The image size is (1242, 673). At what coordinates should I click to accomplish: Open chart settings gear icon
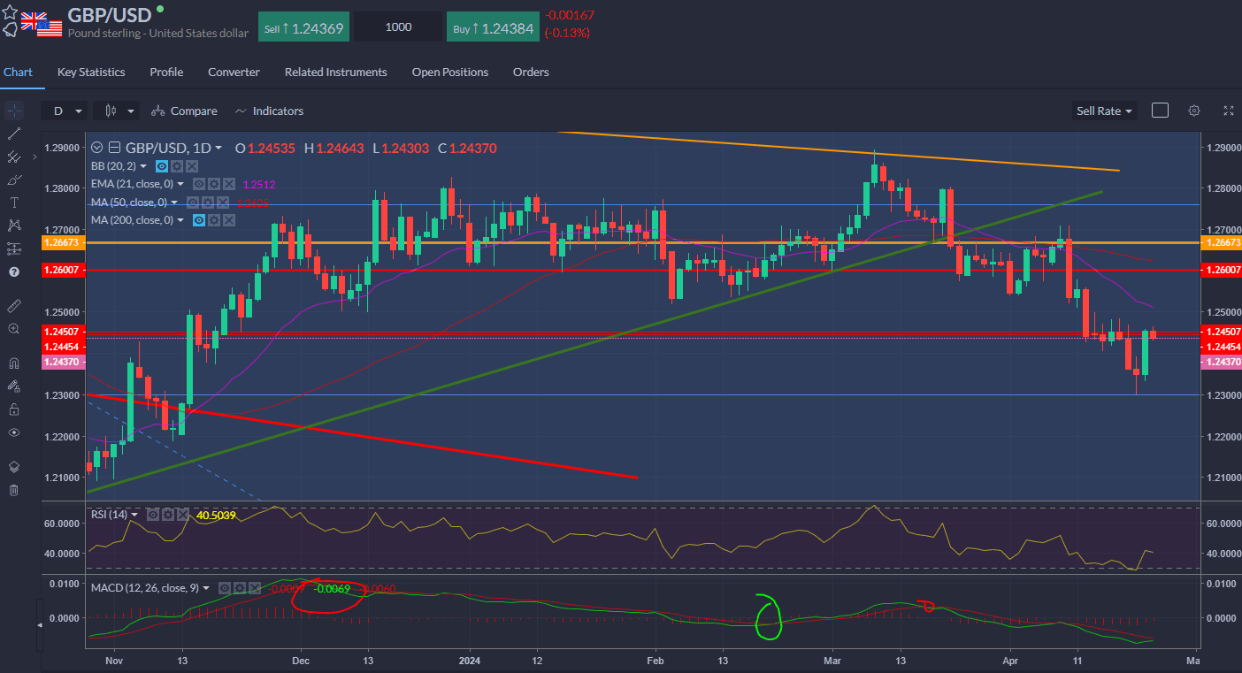[1194, 111]
